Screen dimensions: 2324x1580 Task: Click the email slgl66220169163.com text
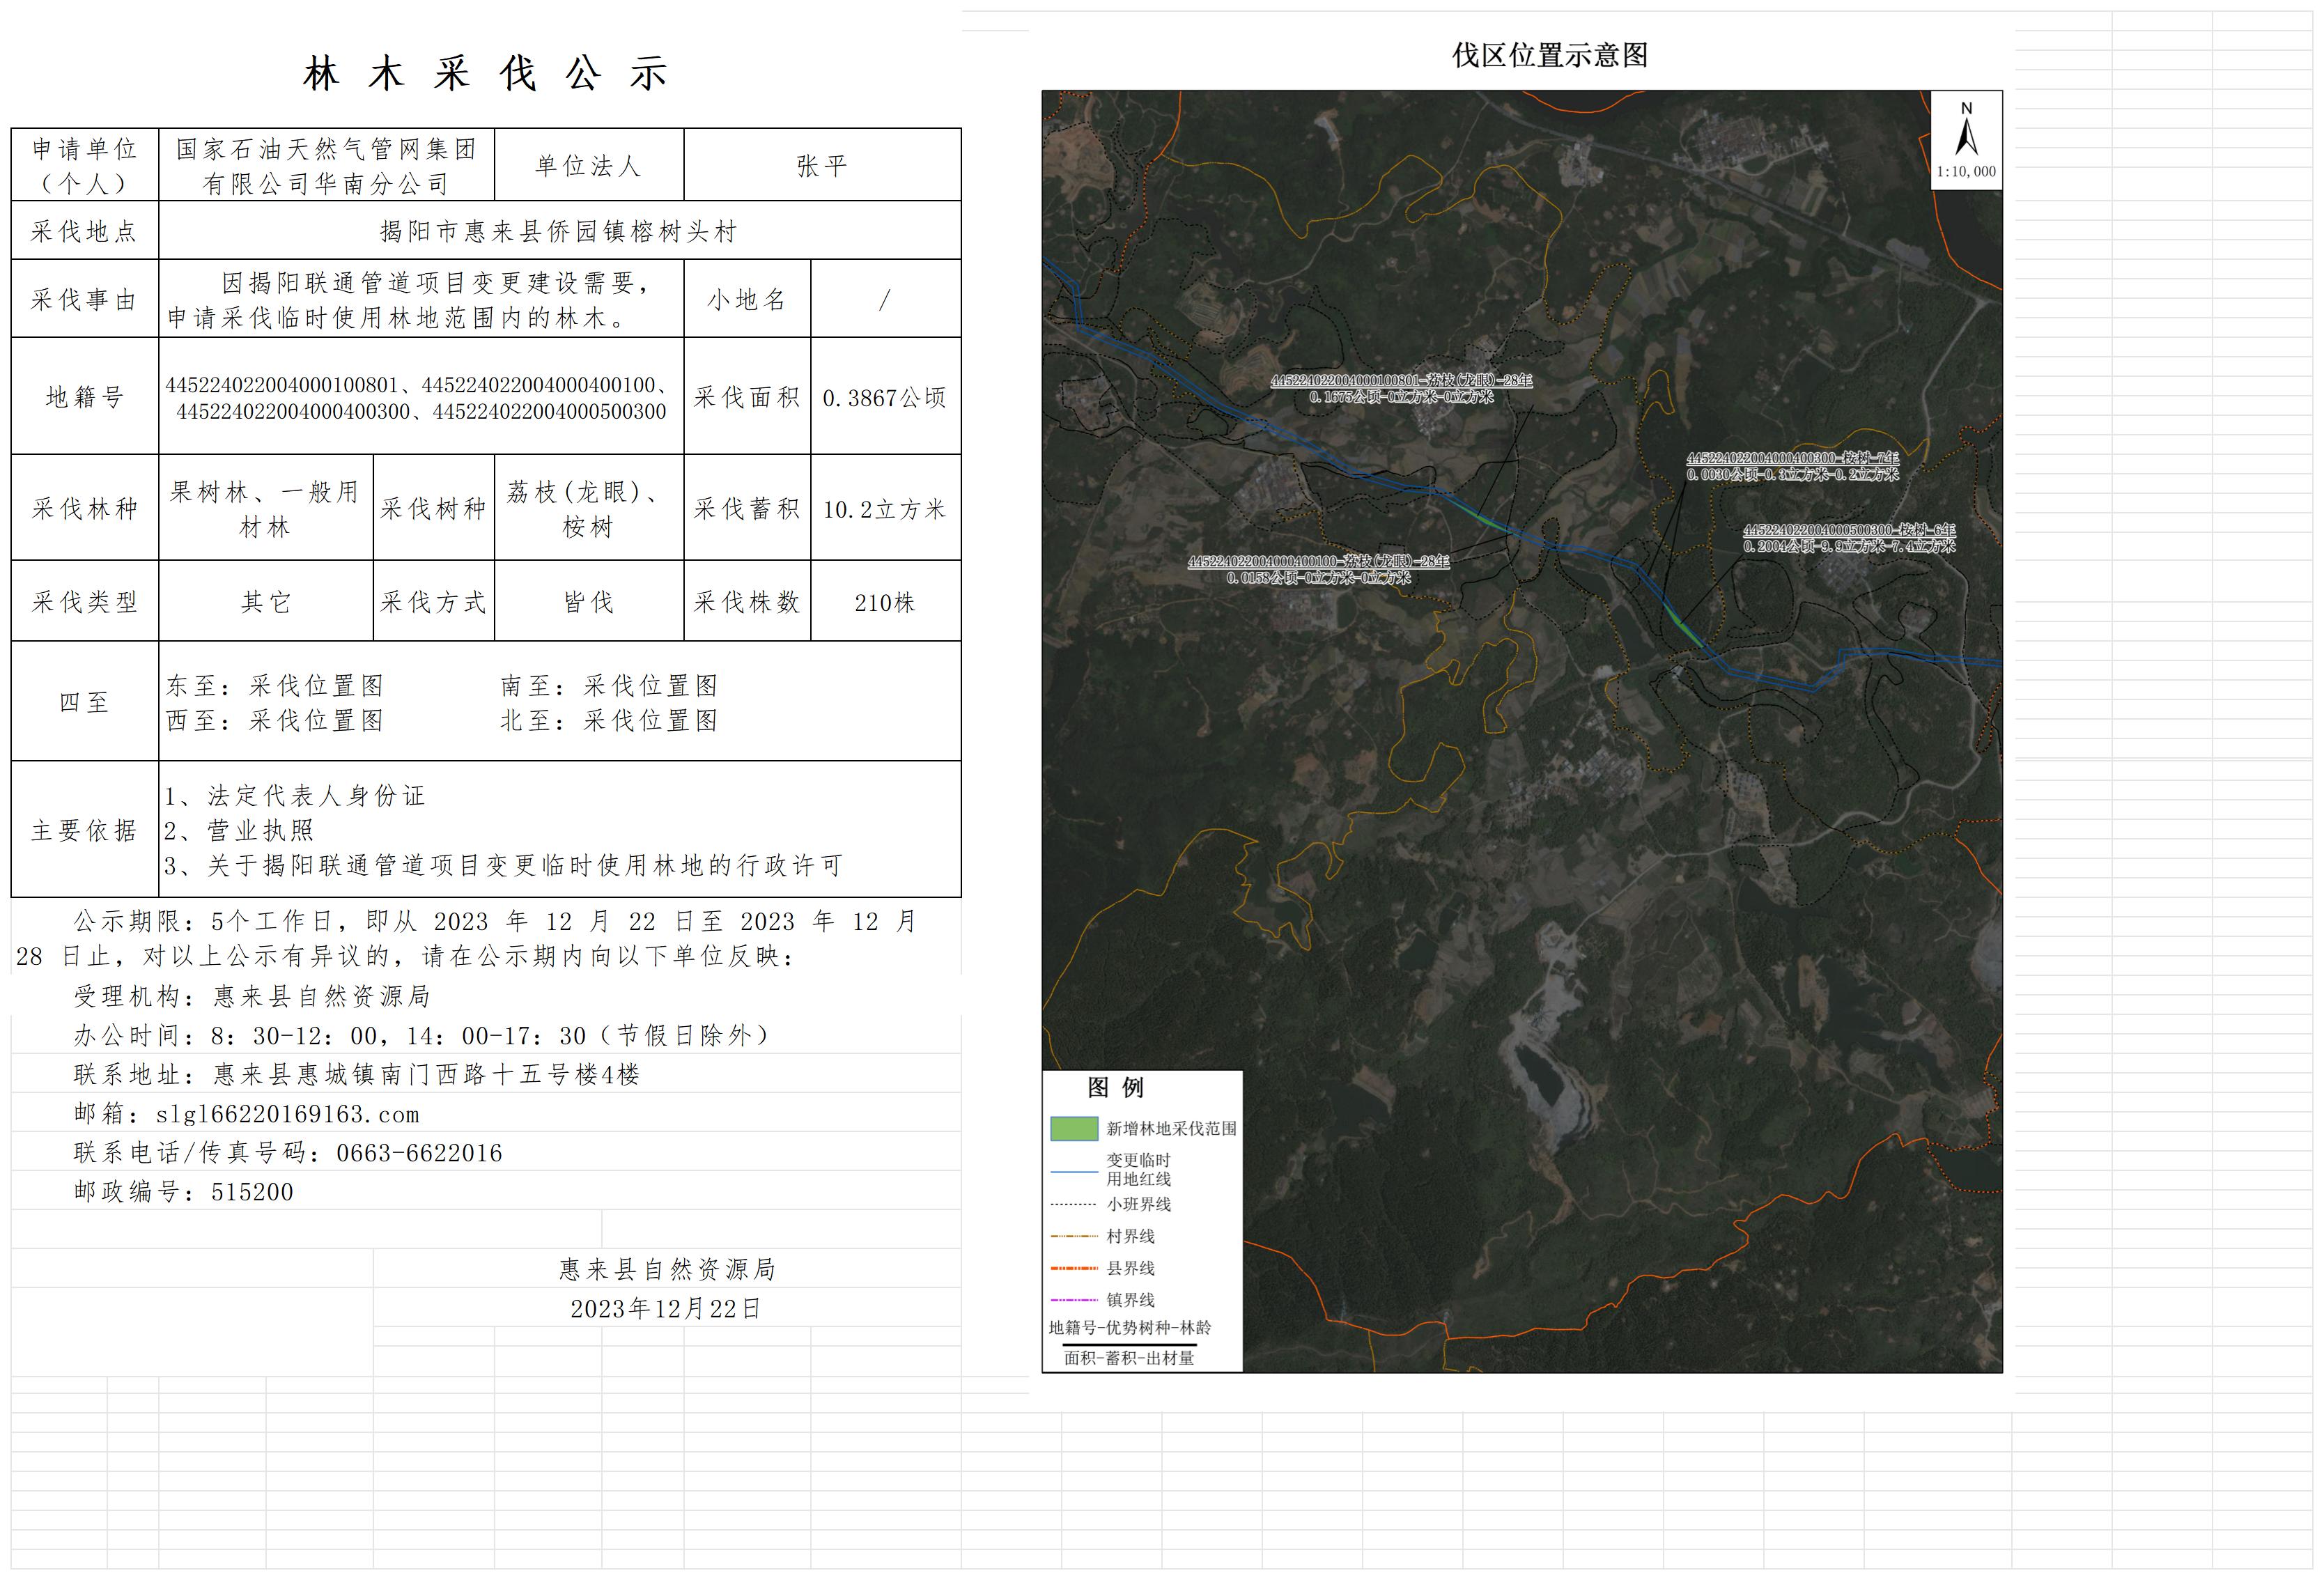(287, 1114)
